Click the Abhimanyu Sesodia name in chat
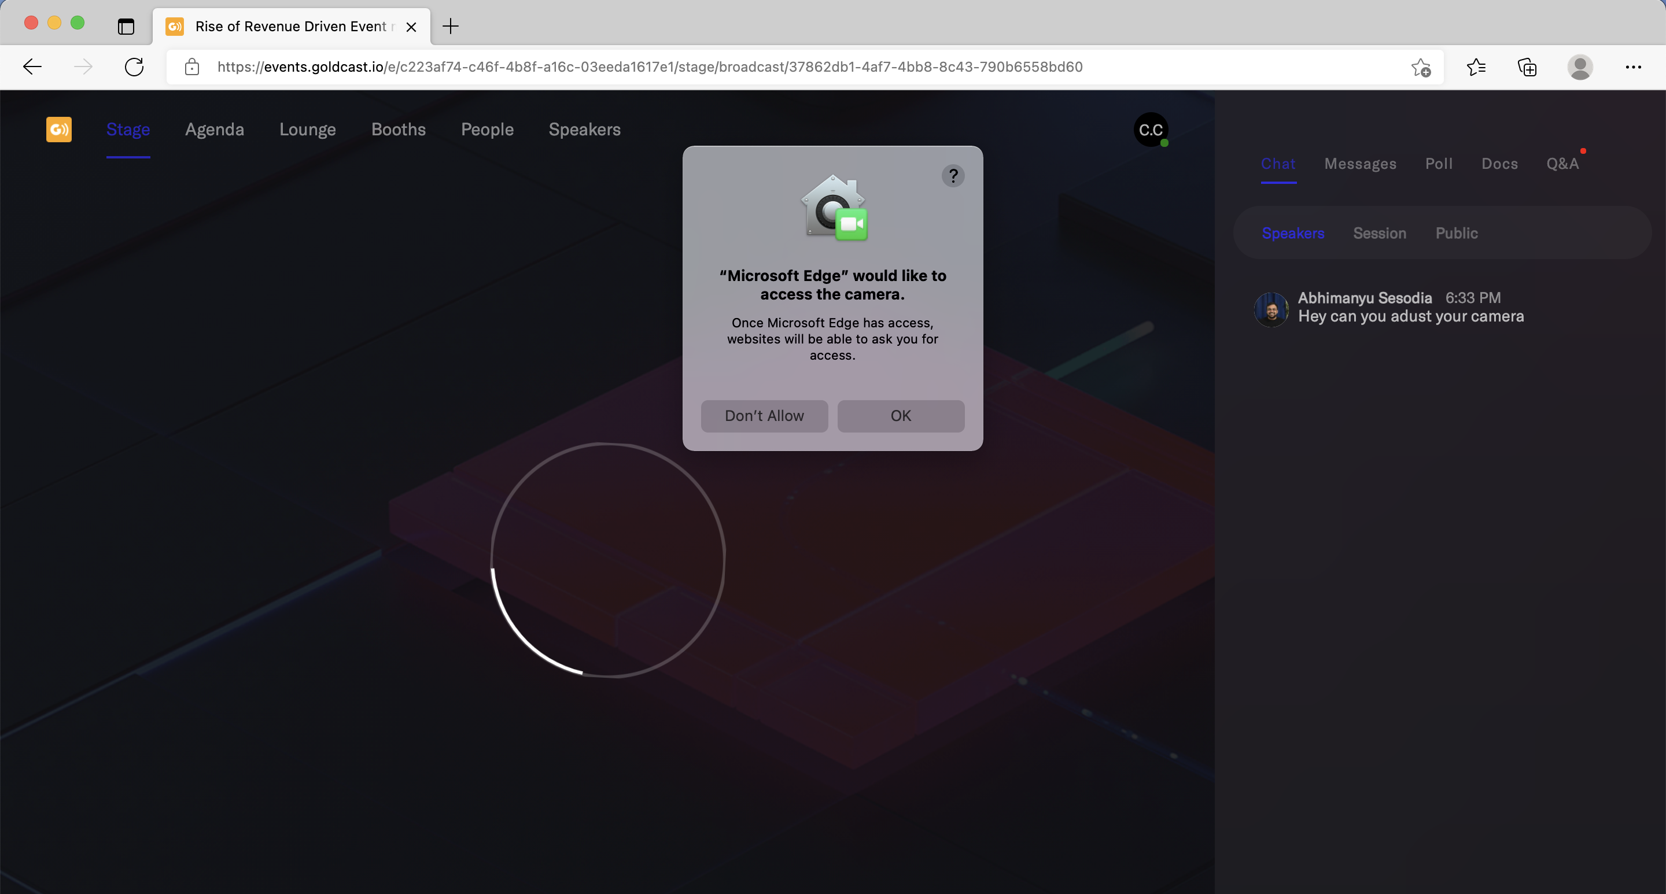 (1365, 298)
